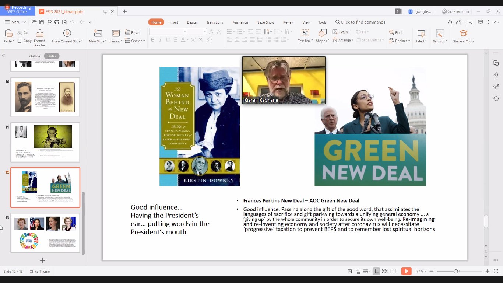Collapse slide panel with double chevron
Viewport: 503px width, 283px height.
(x=4, y=56)
